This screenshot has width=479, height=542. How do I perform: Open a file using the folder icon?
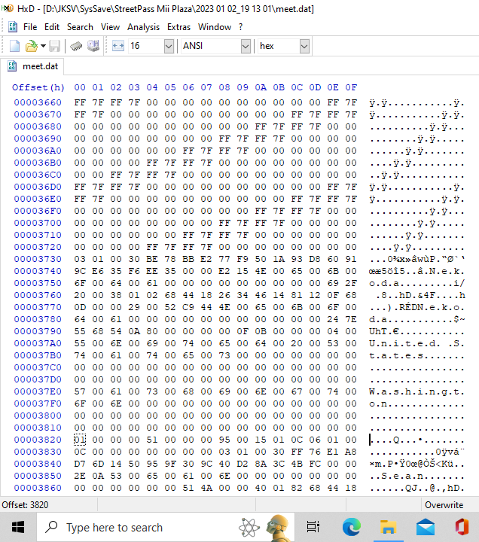[x=31, y=46]
